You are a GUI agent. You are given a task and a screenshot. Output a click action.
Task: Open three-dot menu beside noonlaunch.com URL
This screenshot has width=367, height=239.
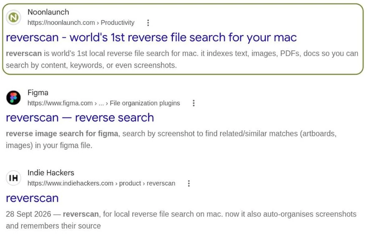point(148,23)
